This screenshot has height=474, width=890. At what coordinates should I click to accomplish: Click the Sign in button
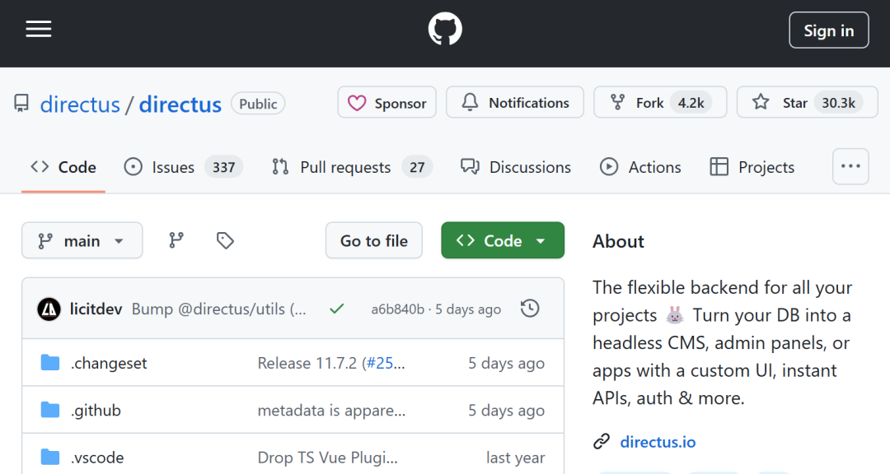coord(828,30)
